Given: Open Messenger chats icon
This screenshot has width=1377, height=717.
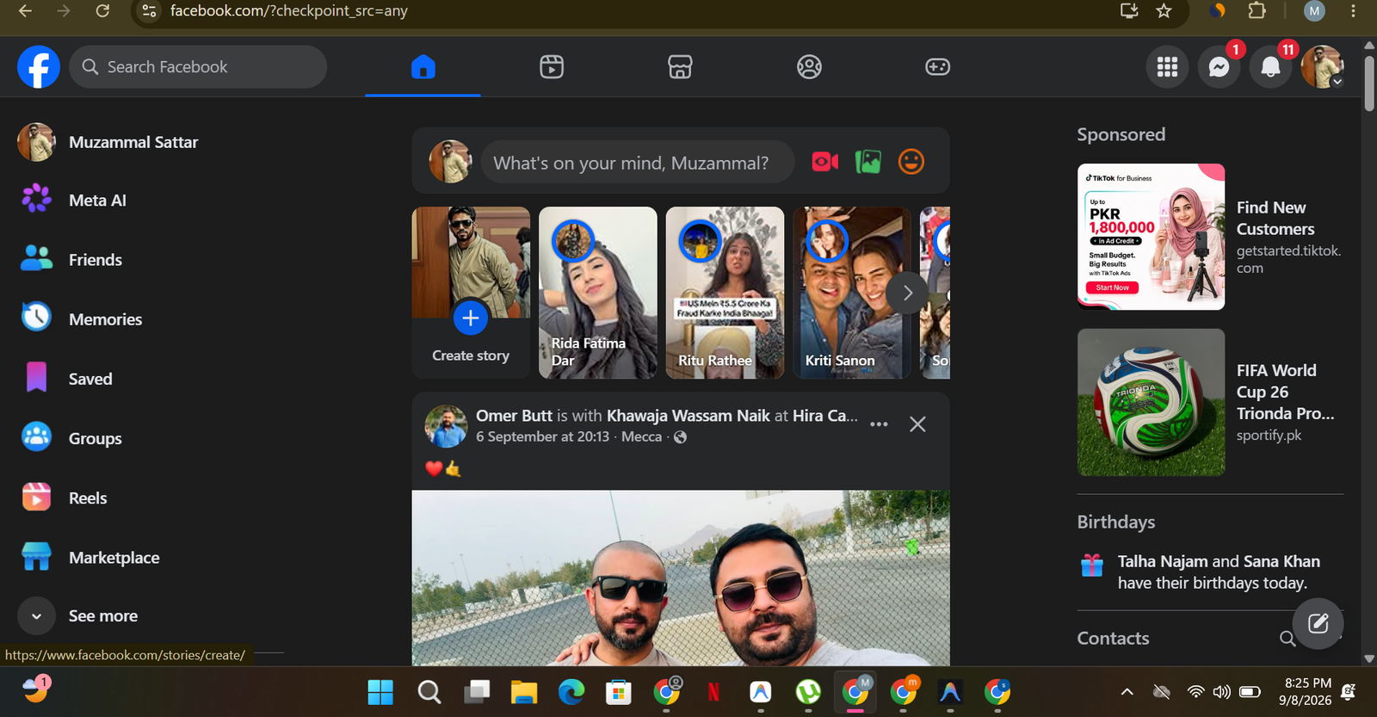Looking at the screenshot, I should [1219, 67].
